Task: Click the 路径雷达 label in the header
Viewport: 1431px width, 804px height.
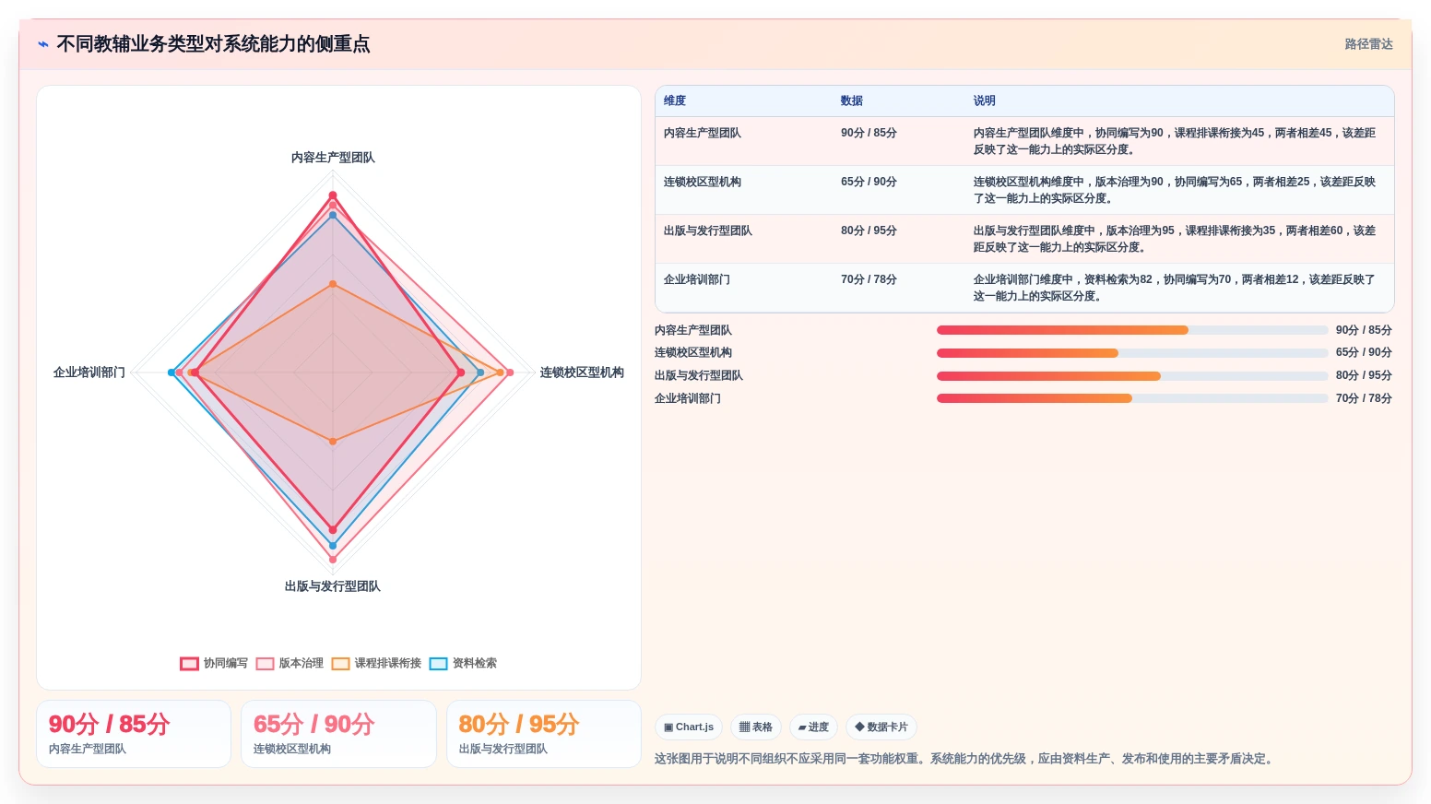Action: point(1368,44)
